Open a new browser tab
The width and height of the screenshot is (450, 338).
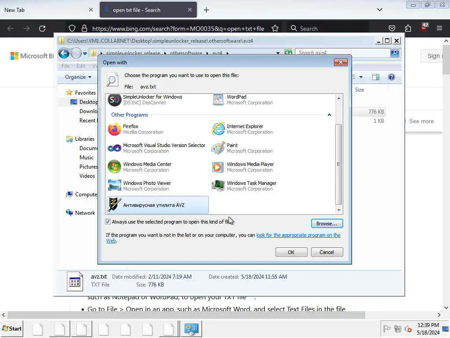click(x=207, y=10)
